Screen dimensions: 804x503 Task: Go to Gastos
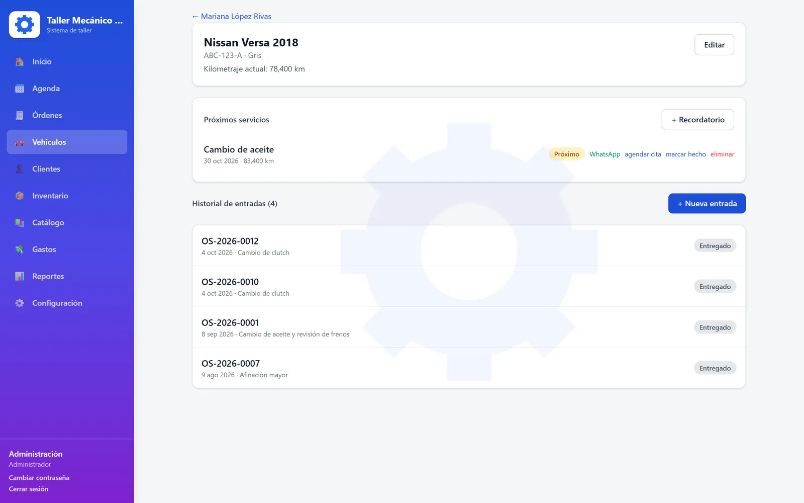67,249
